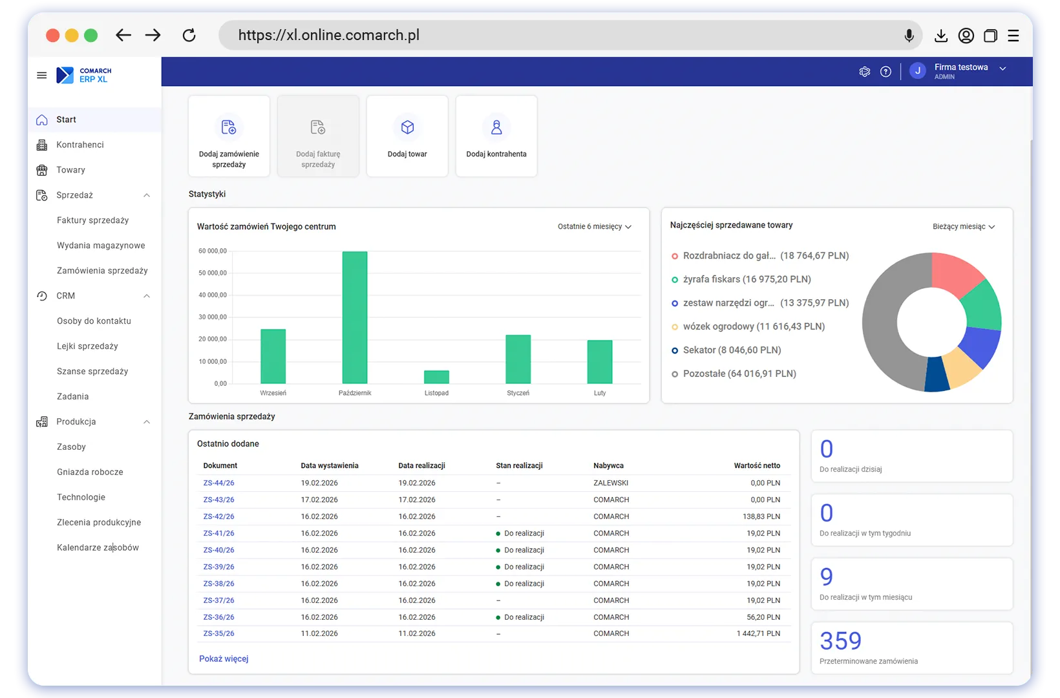Click the hamburger menu icon beside Comarch logo
Screen dimensions: 1060x698
tap(42, 76)
